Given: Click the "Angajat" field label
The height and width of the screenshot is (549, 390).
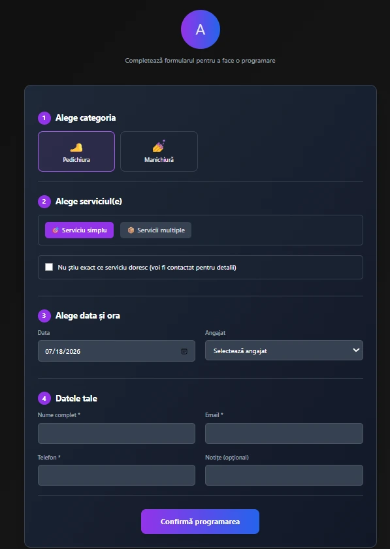Looking at the screenshot, I should 215,333.
